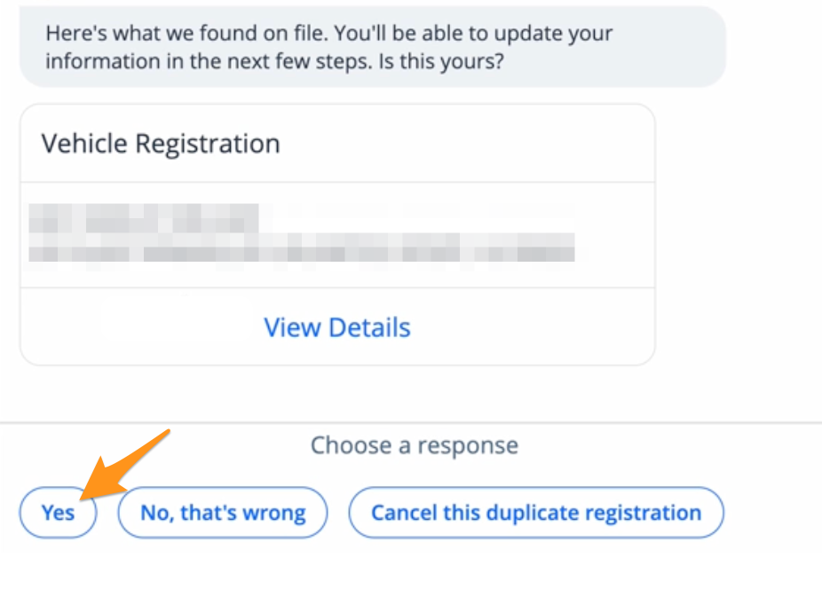
Task: Click the "Choose a response" label
Action: (x=414, y=445)
